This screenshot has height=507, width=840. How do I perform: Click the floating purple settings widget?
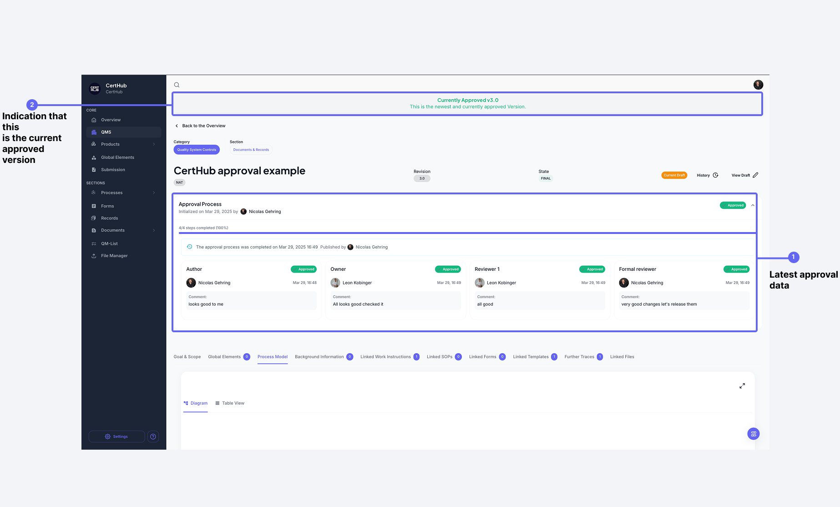tap(754, 434)
